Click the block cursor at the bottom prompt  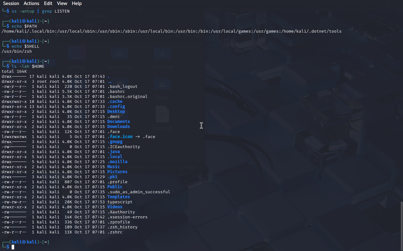pos(13,247)
